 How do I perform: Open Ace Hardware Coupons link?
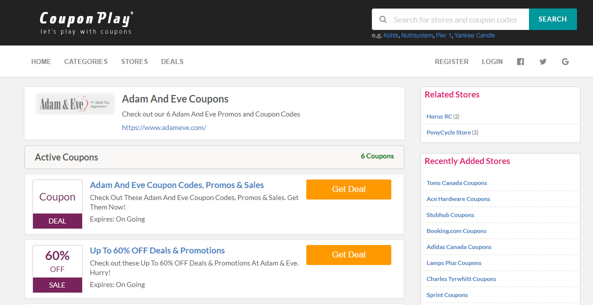[458, 199]
